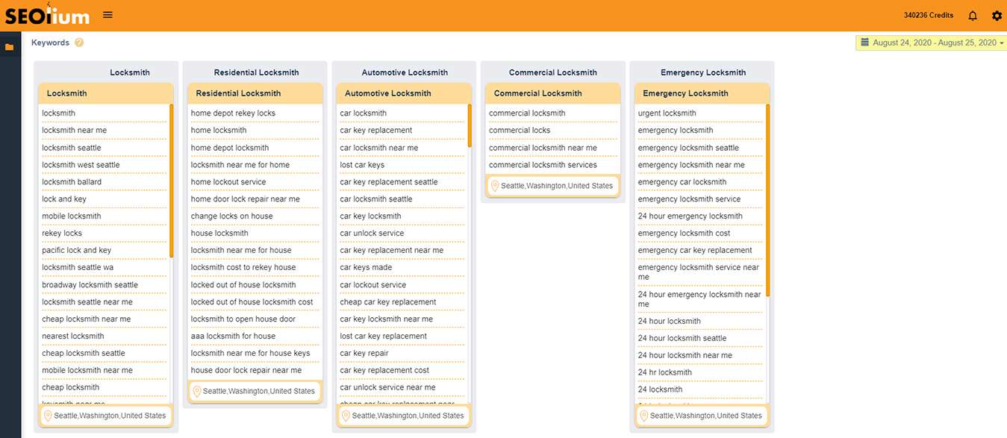
Task: Click location pin in Commercial Locksmith card
Action: [x=494, y=186]
